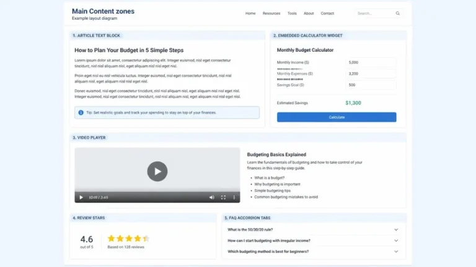The width and height of the screenshot is (476, 267).
Task: Click the tip text about realistic goals
Action: point(151,112)
